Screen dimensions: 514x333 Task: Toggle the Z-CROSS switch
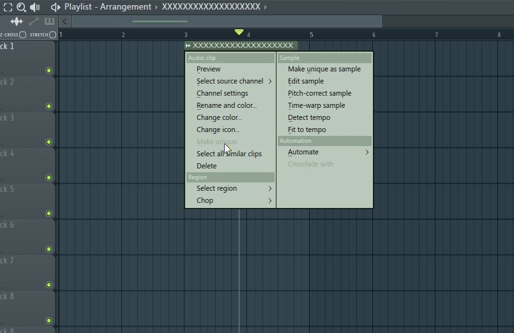click(22, 34)
